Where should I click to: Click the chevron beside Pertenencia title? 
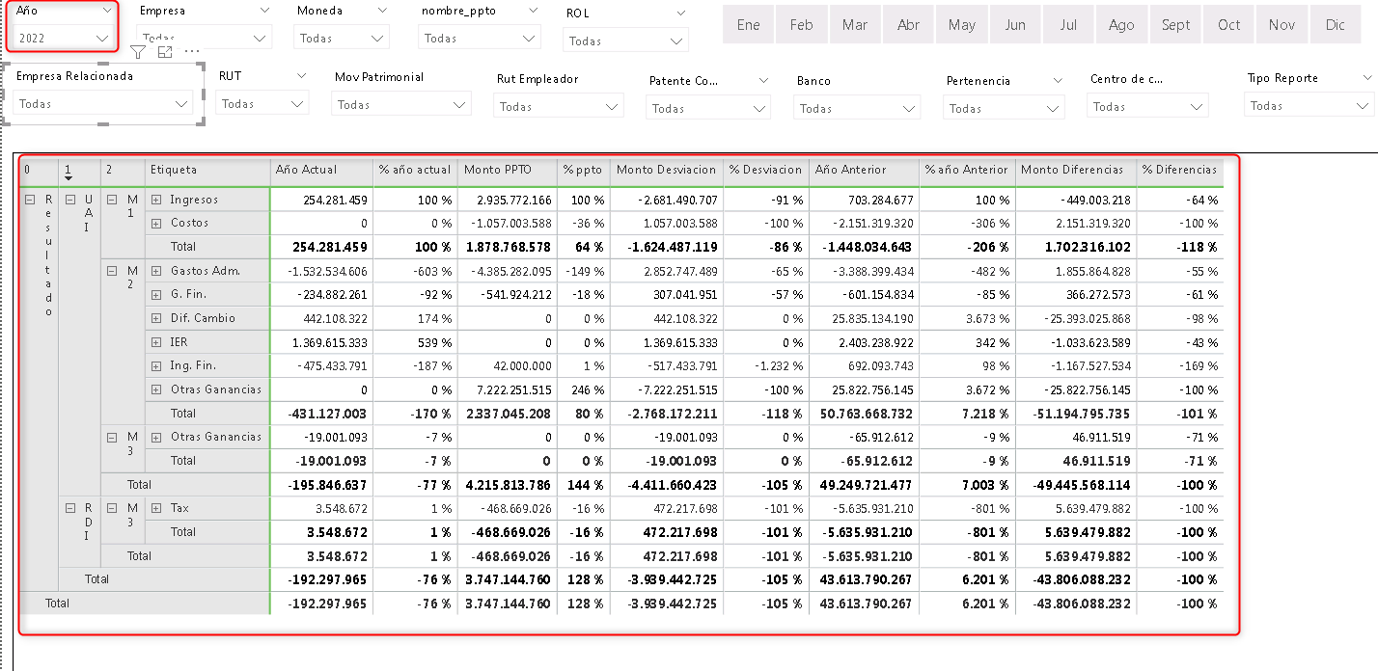point(1058,81)
